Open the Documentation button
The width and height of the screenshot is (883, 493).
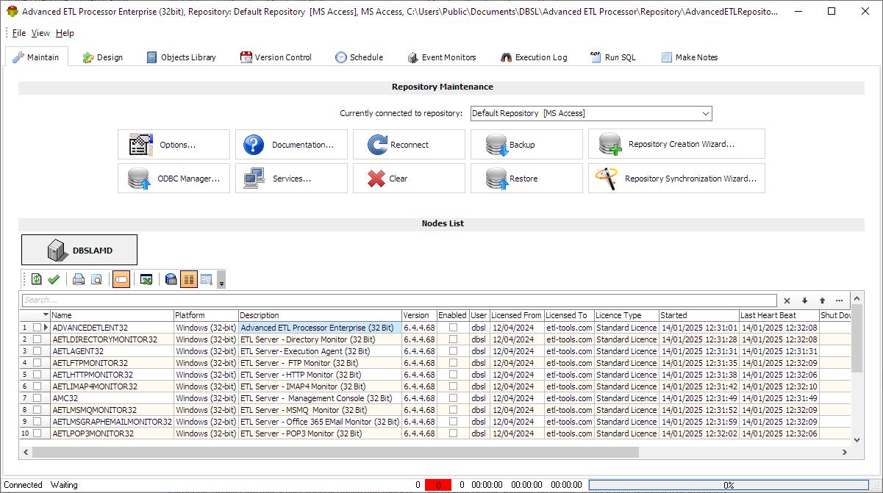(291, 145)
